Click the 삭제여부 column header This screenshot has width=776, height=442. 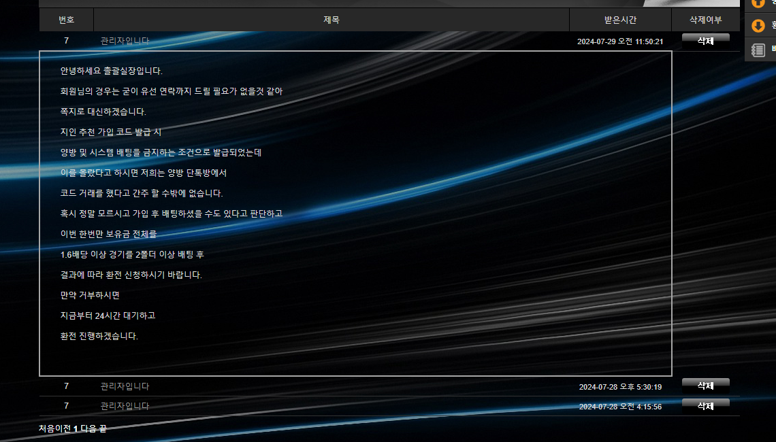pos(705,20)
